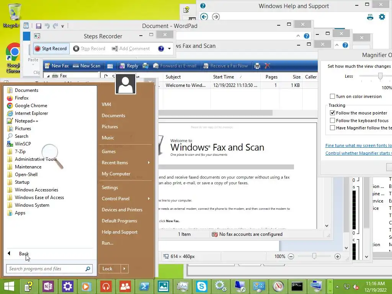Screen dimensions: 392x294
Task: Collapse the Fax tree node
Action: click(x=48, y=76)
